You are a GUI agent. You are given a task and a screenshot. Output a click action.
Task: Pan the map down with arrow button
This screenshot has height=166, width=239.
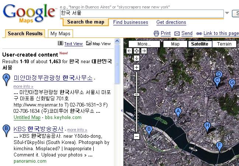pos(136,58)
